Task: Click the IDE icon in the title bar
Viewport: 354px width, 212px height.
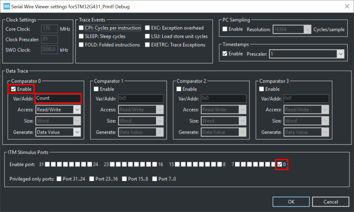Action: click(x=7, y=6)
